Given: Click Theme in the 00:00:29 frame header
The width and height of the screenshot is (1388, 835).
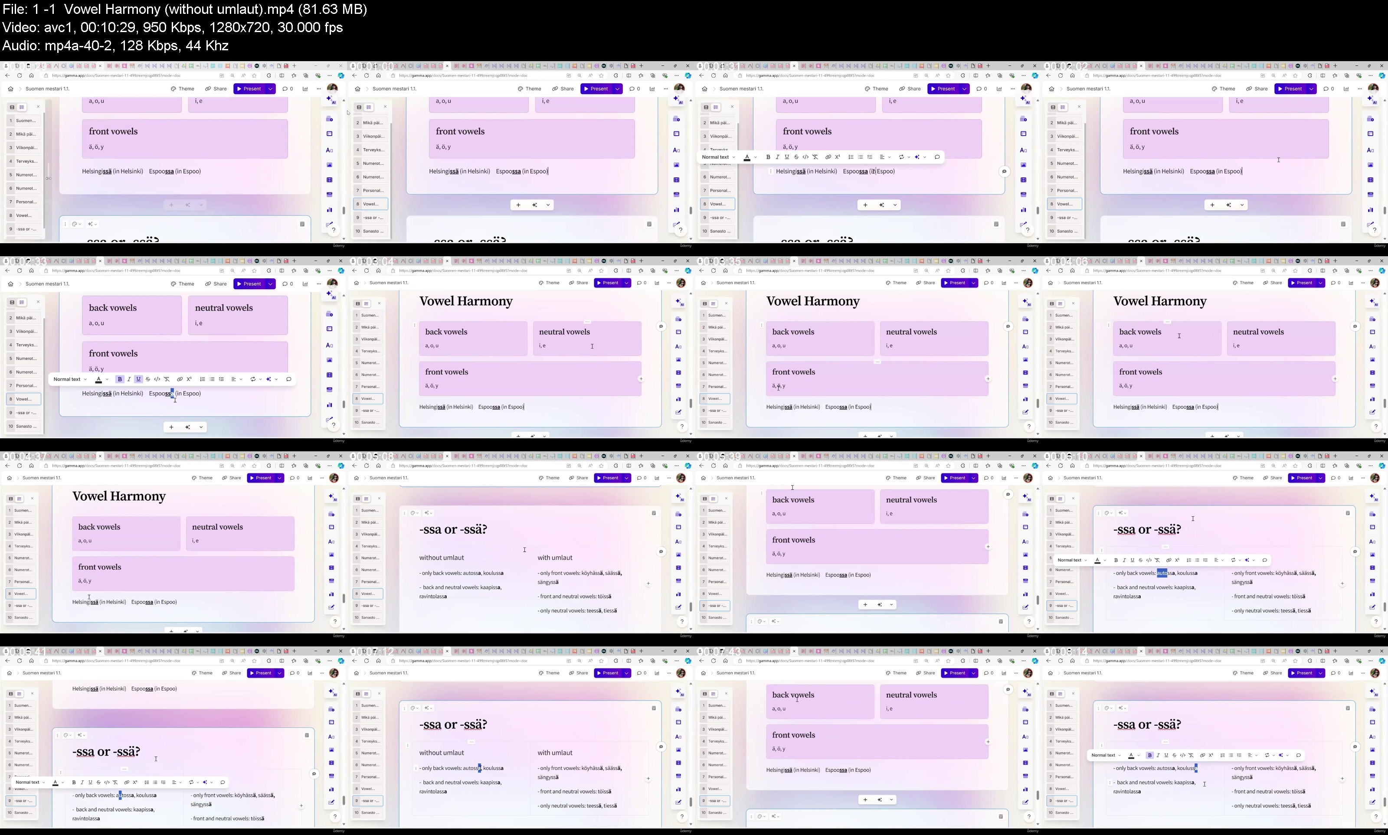Looking at the screenshot, I should tap(182, 89).
